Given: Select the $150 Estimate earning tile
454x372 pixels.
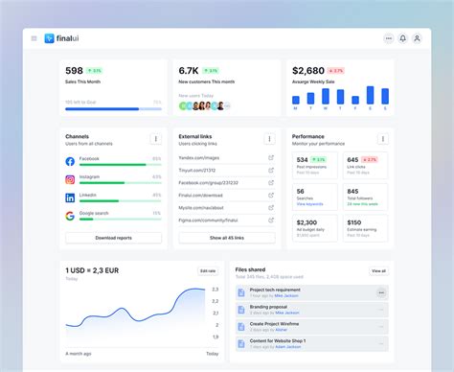Looking at the screenshot, I should [x=365, y=228].
